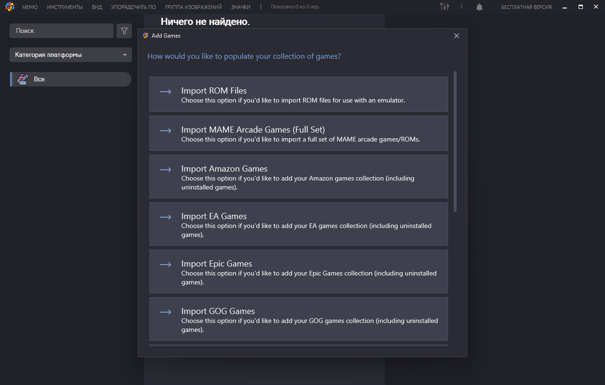Choose Import EA Games option

click(x=299, y=224)
